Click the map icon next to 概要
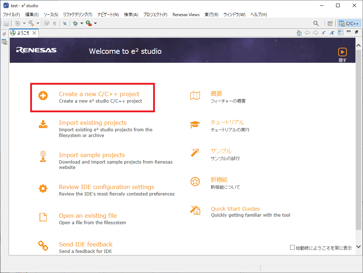The image size is (363, 273). pyautogui.click(x=195, y=95)
